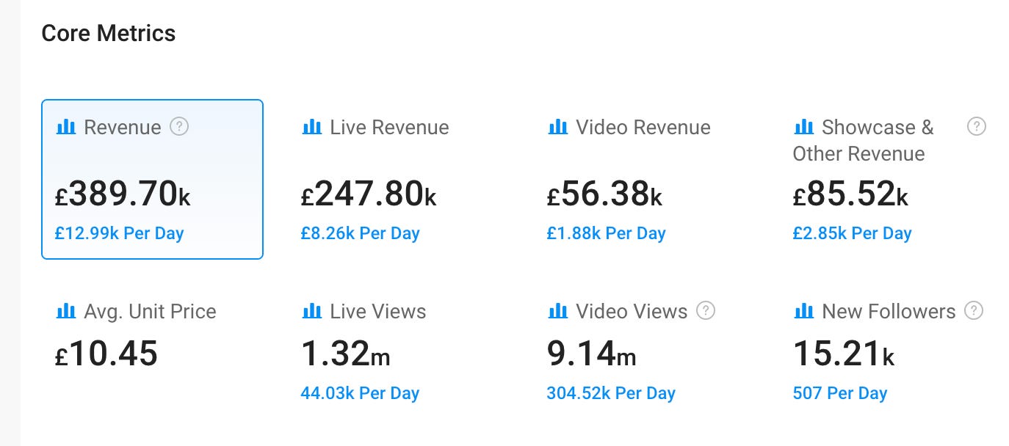Viewport: 1009px width, 446px height.
Task: Open the help icon for Showcase & Other Revenue
Action: click(x=977, y=127)
